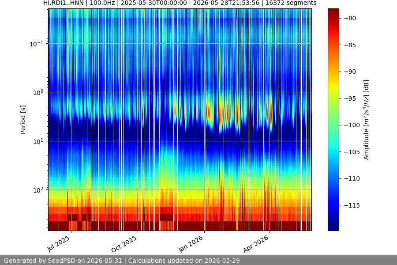Click the plot title starting HI.RDI1..HNN
Image resolution: width=397 pixels, height=265 pixels.
click(x=180, y=3)
